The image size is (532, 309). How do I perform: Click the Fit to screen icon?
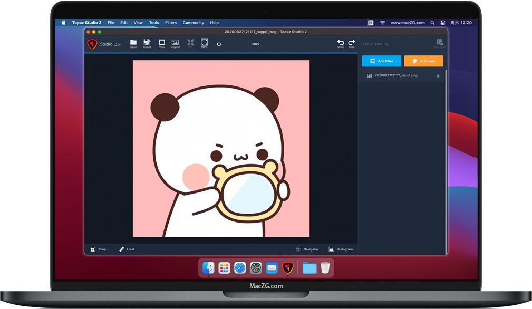[190, 43]
